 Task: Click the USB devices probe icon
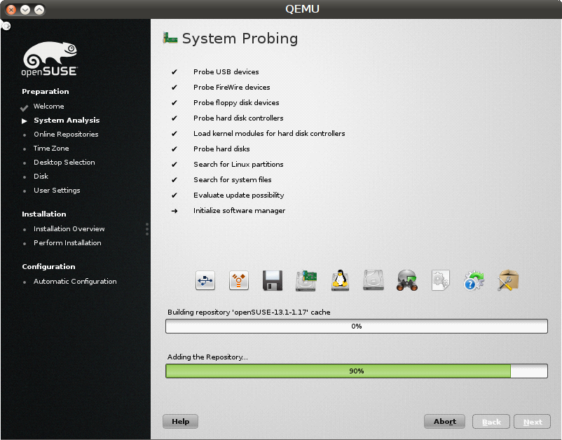(205, 281)
